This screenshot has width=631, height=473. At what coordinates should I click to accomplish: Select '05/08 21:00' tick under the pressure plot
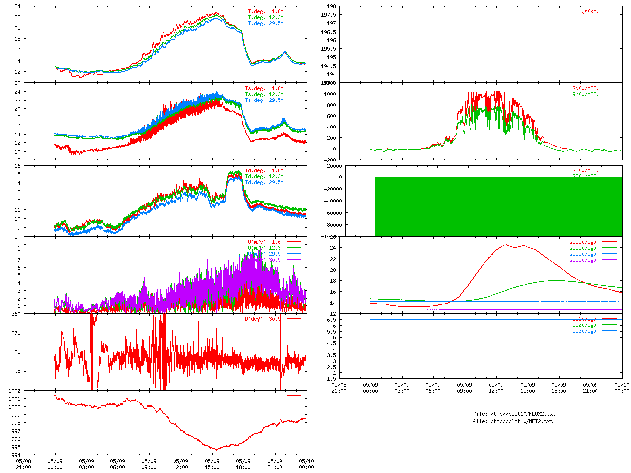point(23,465)
